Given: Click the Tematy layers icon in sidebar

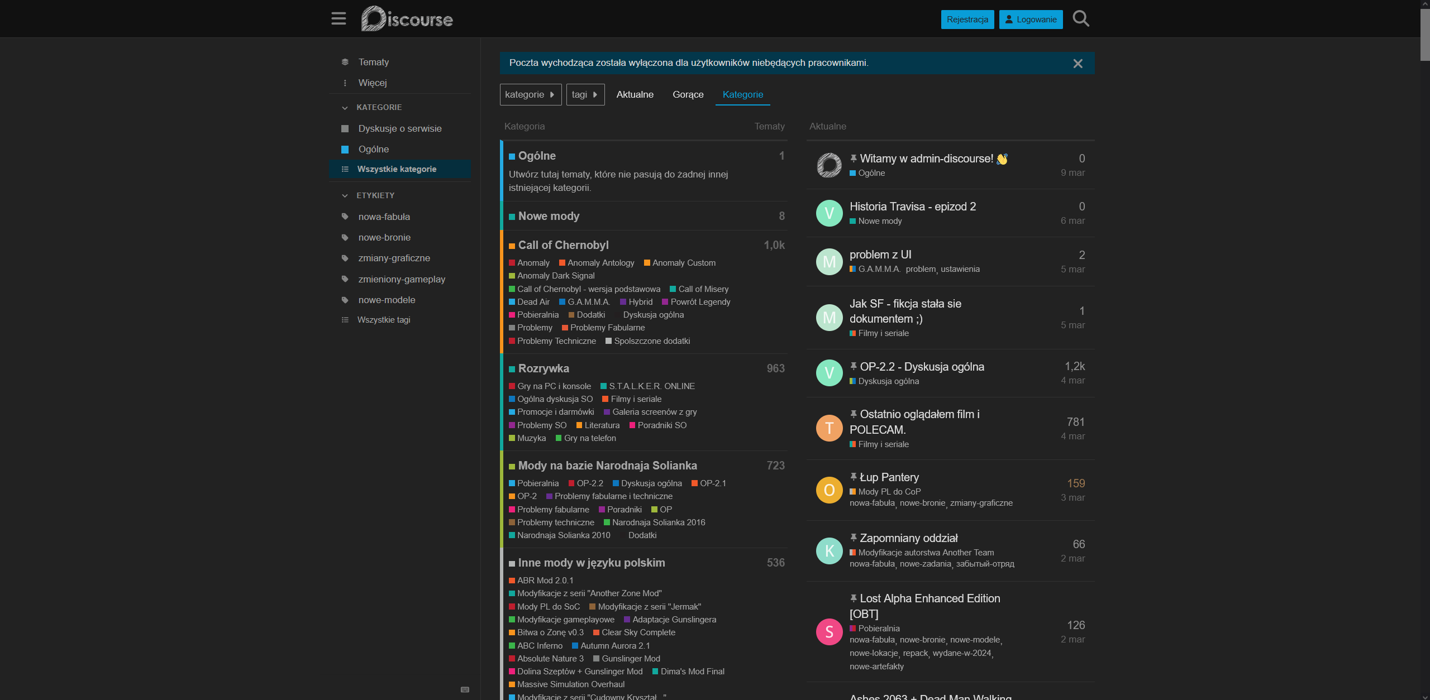Looking at the screenshot, I should coord(345,62).
